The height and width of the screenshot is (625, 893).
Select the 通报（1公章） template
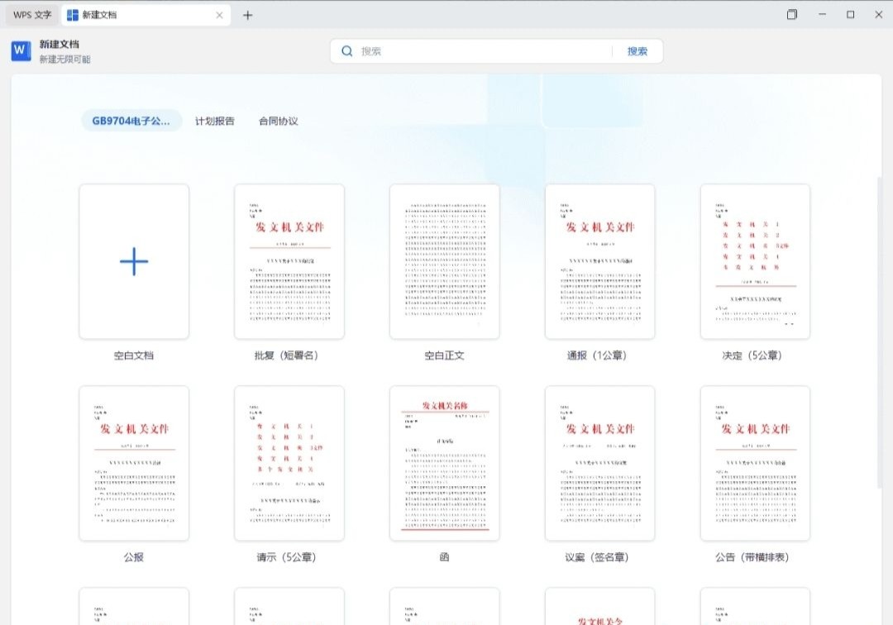click(600, 262)
